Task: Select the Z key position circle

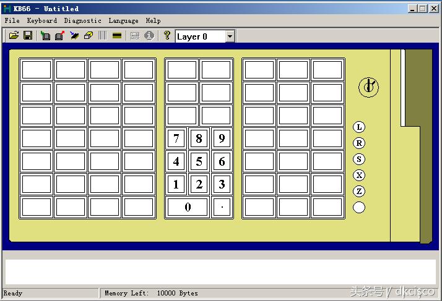Action: click(359, 191)
